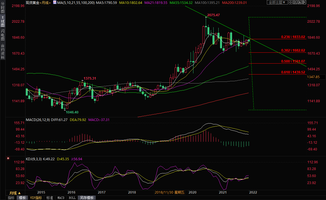Image resolution: width=326 pixels, height=200 pixels.
Task: Click the shrink-chart-range icon at top right
Action: click(x=295, y=2)
